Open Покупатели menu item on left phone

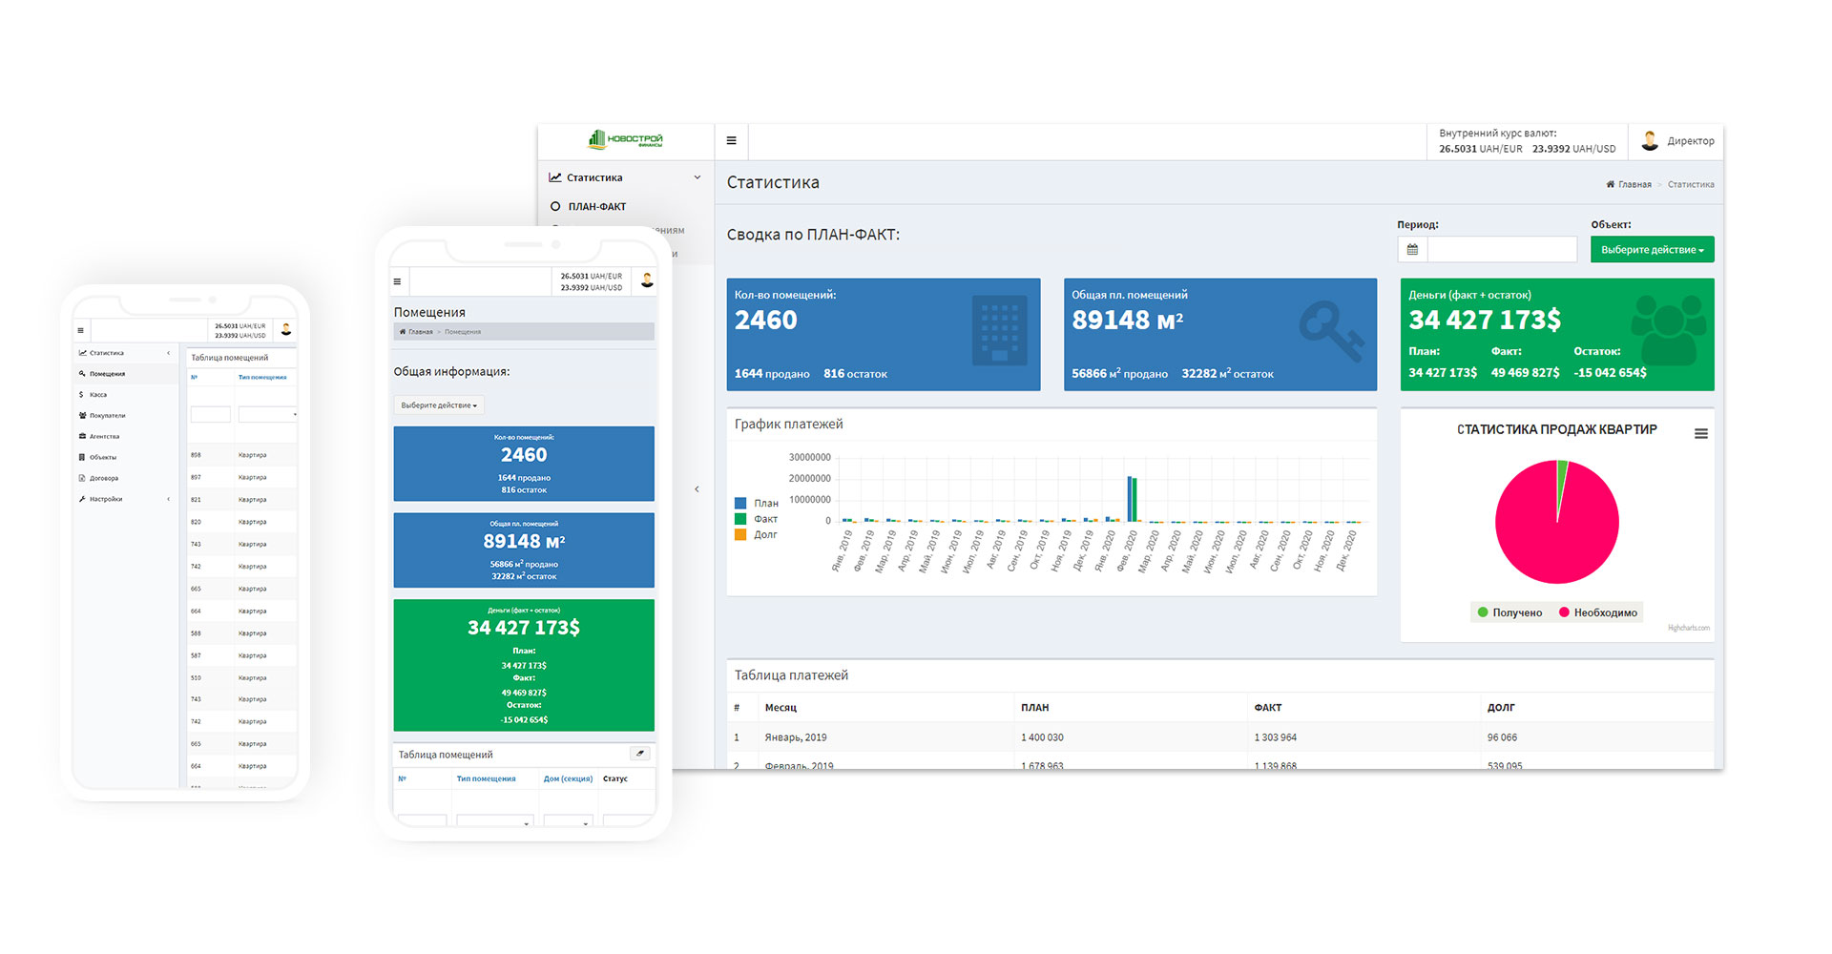click(x=125, y=416)
